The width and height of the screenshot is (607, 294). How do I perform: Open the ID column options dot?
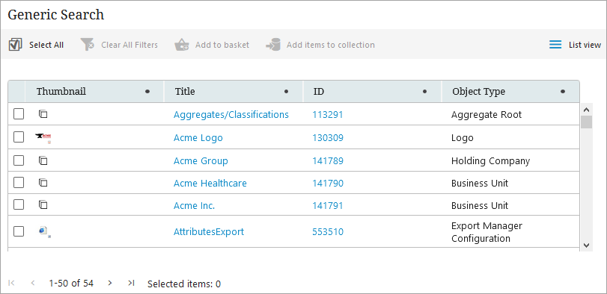tap(424, 92)
